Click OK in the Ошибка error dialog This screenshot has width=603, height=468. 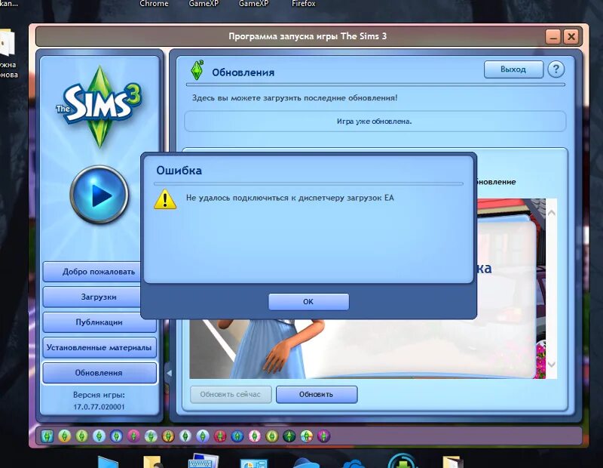(308, 302)
